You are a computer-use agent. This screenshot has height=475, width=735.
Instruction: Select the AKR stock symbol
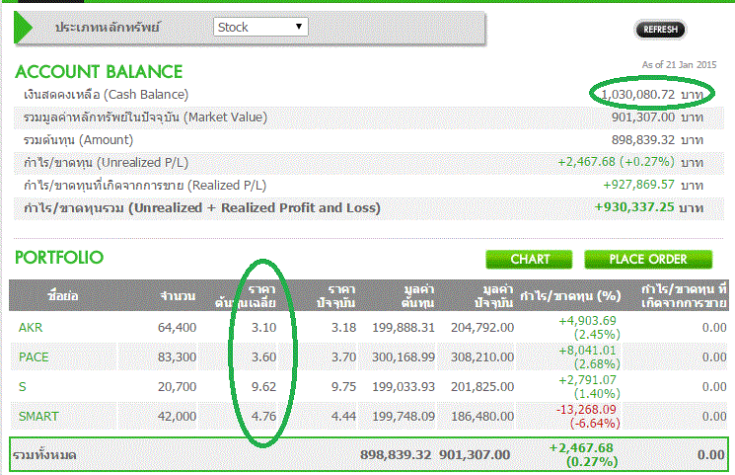(31, 327)
